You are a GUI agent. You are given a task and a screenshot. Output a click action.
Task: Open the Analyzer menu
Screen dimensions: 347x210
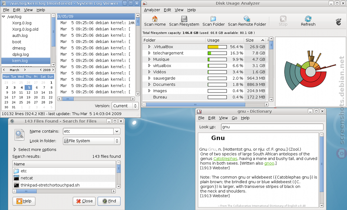click(x=152, y=10)
